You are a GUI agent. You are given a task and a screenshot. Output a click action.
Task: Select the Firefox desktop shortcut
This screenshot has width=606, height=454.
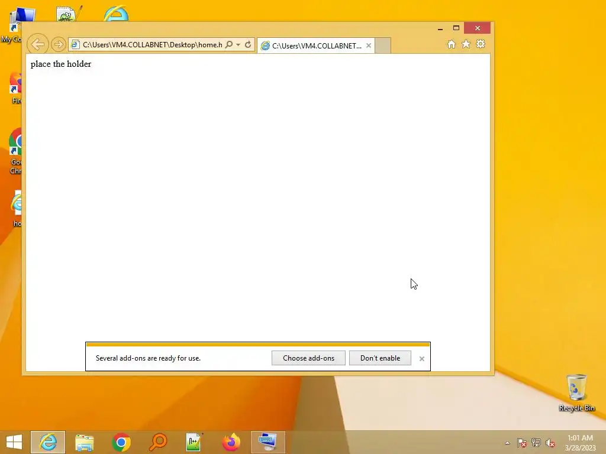tap(15, 88)
